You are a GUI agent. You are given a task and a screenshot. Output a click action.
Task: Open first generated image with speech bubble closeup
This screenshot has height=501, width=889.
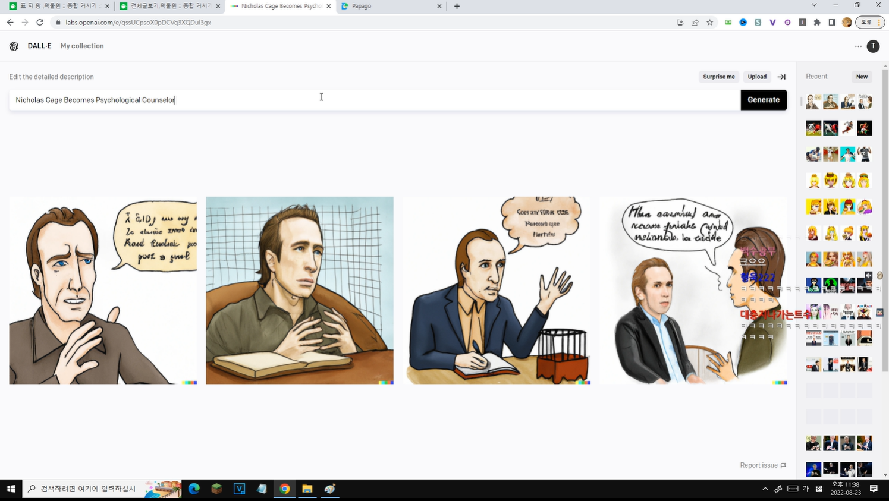103,291
